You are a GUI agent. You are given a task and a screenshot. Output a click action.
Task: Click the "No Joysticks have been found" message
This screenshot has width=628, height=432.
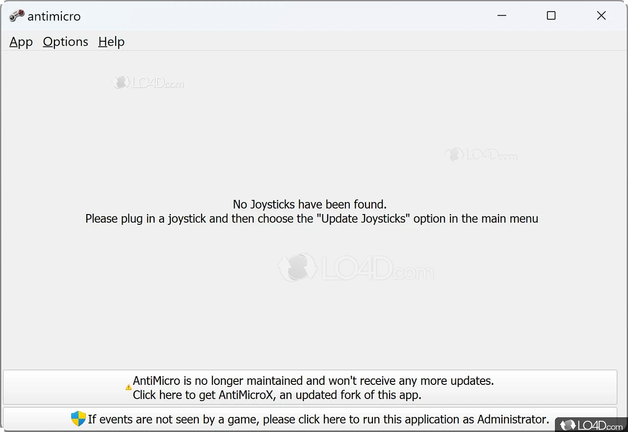click(310, 204)
